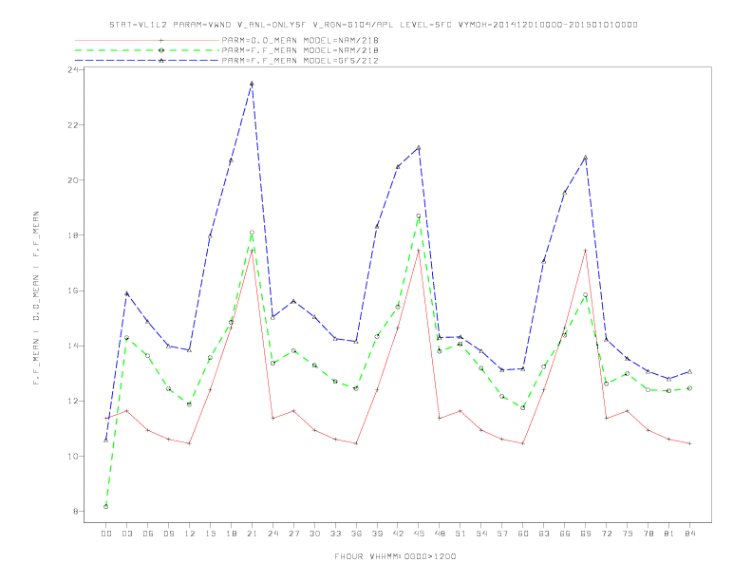The width and height of the screenshot is (752, 581).
Task: Click y-axis tick label 10
Action: pyautogui.click(x=73, y=456)
